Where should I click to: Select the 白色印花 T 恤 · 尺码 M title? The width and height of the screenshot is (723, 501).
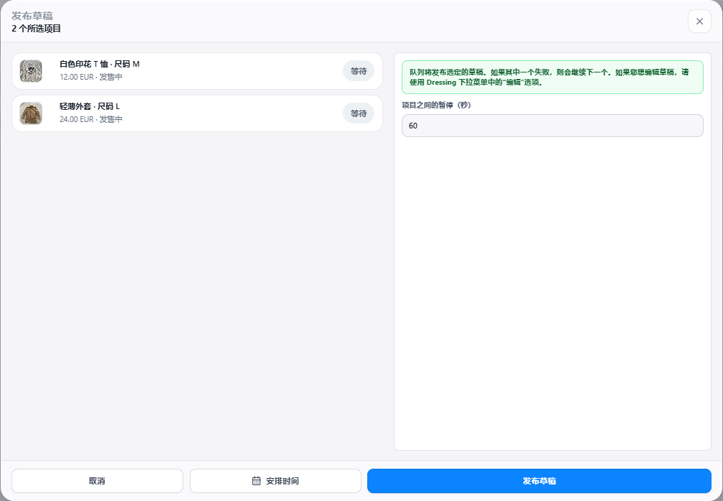[x=100, y=64]
